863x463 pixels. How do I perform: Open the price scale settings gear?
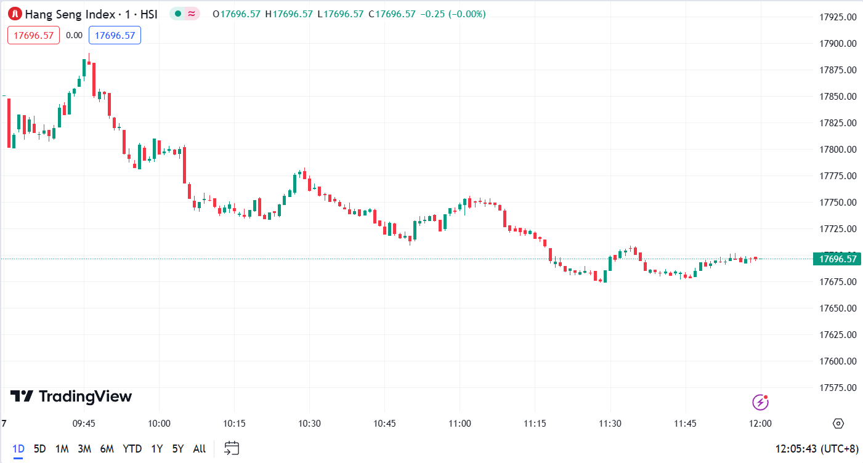click(837, 424)
